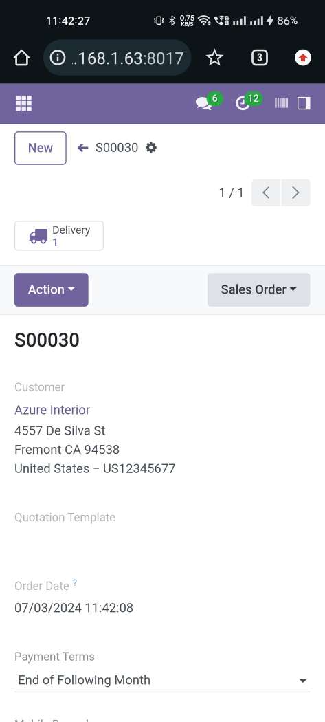325x722 pixels.
Task: Open the activities clock icon
Action: [x=243, y=103]
